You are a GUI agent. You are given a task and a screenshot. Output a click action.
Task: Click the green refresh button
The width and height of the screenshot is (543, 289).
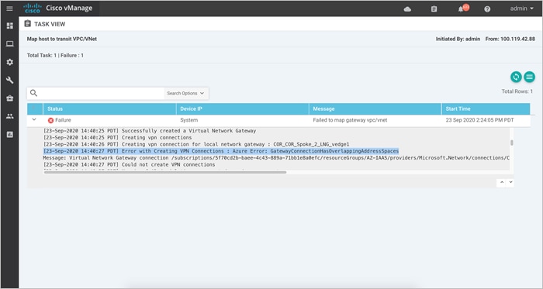[x=516, y=77]
